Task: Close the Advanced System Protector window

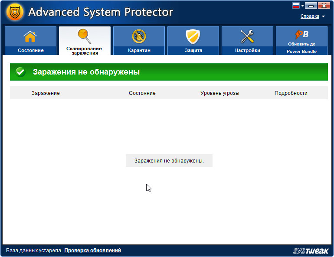Action: 324,5
